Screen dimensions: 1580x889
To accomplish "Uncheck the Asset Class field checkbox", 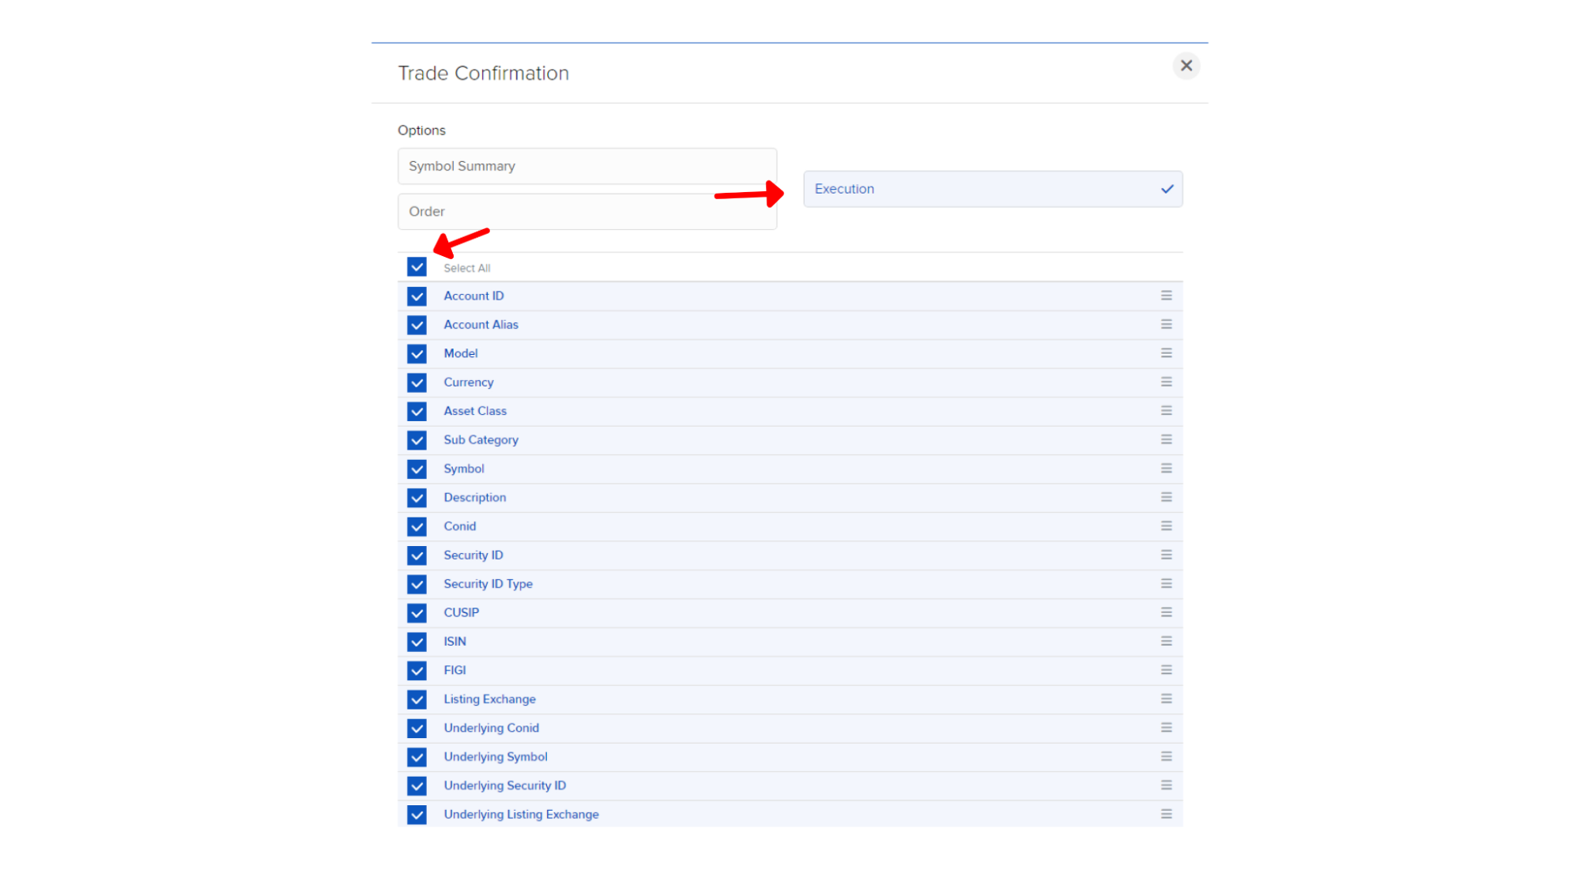I will tap(417, 411).
